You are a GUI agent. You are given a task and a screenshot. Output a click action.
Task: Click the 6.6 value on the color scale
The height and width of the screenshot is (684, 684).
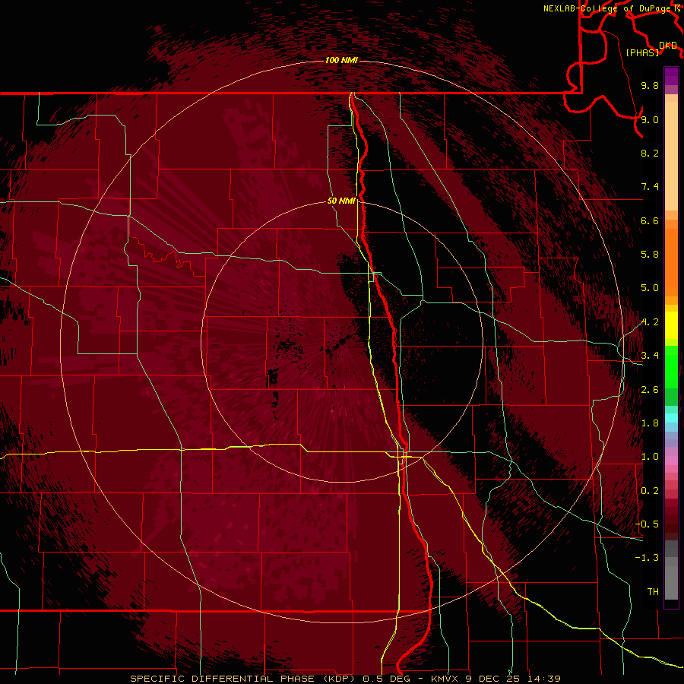tap(650, 220)
